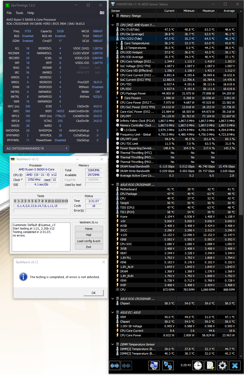Click ProcODT value 36.9 Ω in ZenTimings

tap(97, 82)
